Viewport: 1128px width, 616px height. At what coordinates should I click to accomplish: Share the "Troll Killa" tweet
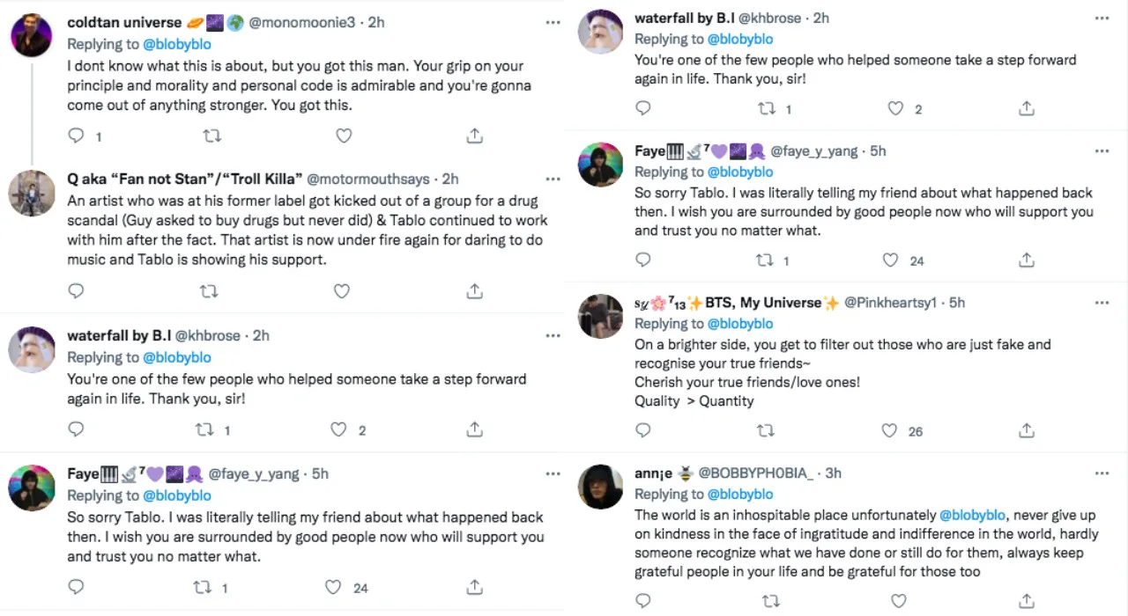coord(474,290)
